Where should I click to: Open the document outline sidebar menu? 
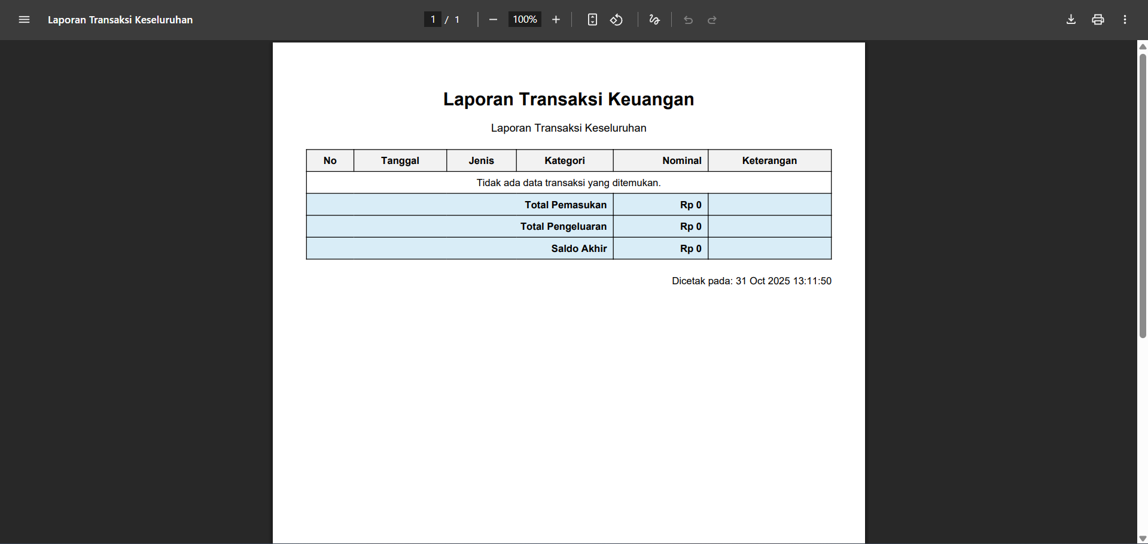tap(24, 19)
